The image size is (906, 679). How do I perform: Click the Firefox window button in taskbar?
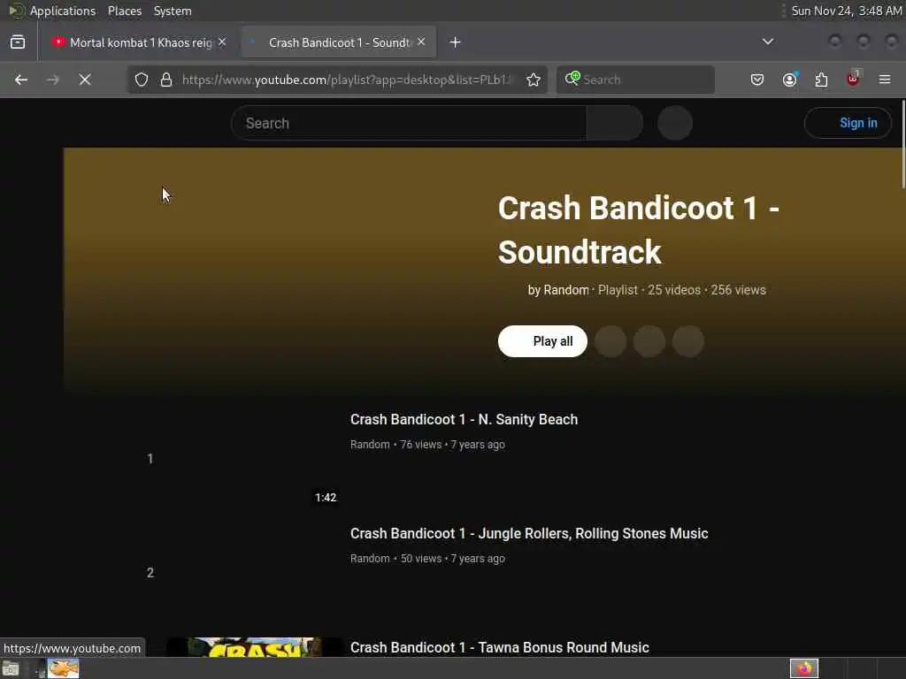coord(804,668)
